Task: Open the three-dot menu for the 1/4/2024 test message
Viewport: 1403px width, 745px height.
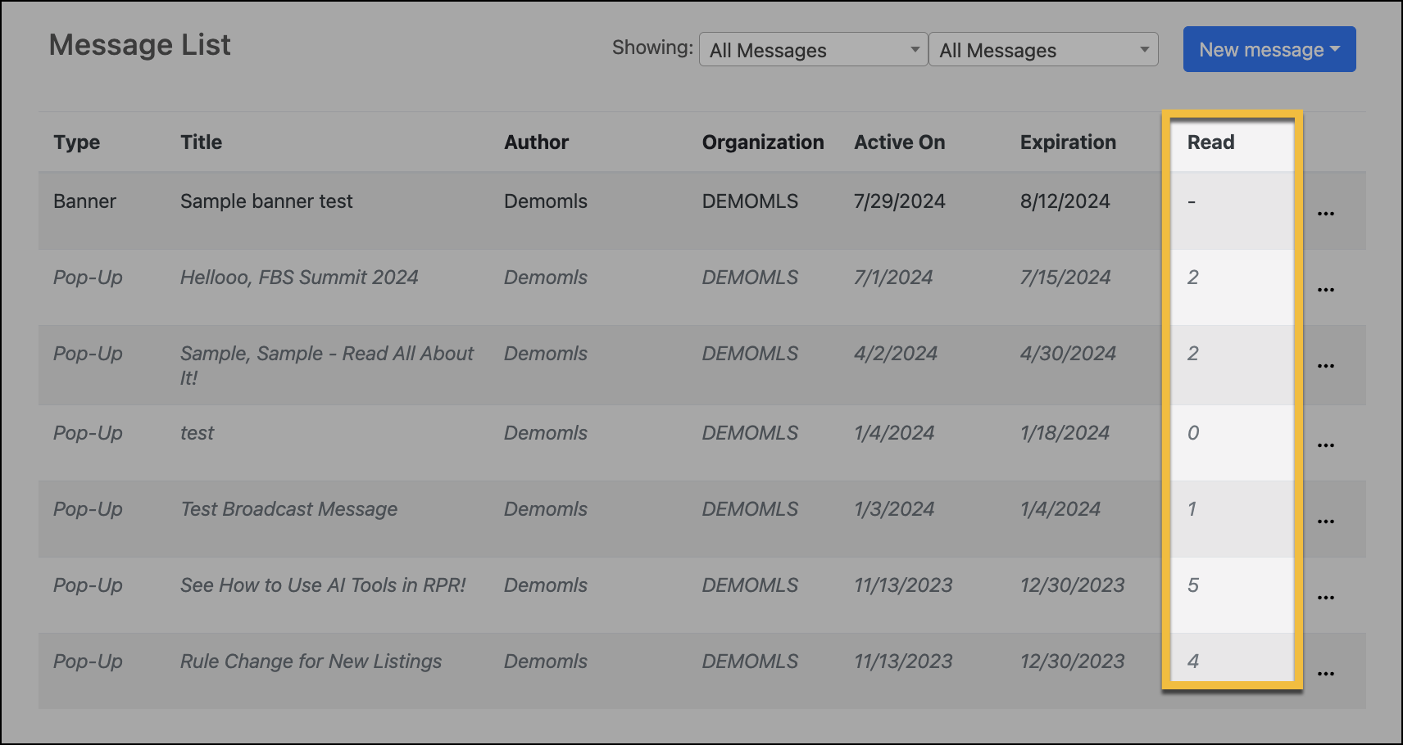Action: [x=1326, y=445]
